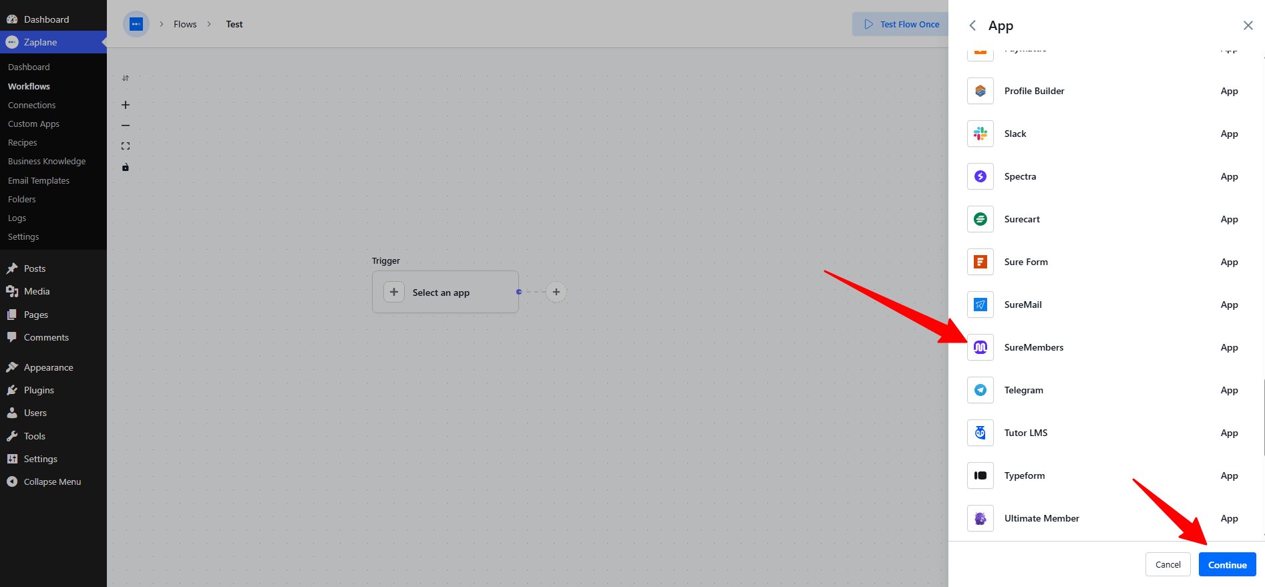Screen dimensions: 1265x587
Task: Zoom in on the flow canvas
Action: (x=126, y=105)
